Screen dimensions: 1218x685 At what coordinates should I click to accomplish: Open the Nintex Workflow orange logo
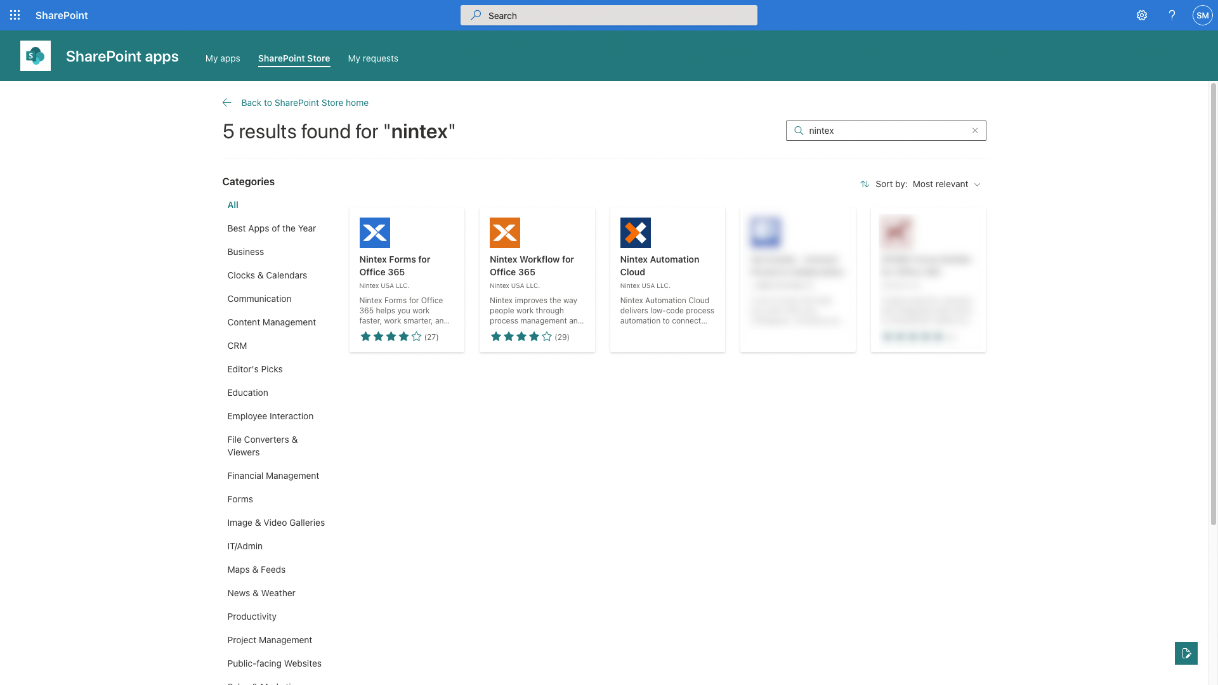point(505,233)
